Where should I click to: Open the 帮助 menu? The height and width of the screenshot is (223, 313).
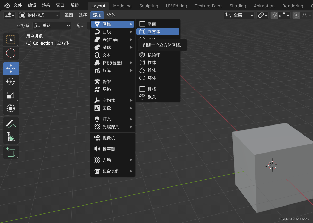coord(74,5)
